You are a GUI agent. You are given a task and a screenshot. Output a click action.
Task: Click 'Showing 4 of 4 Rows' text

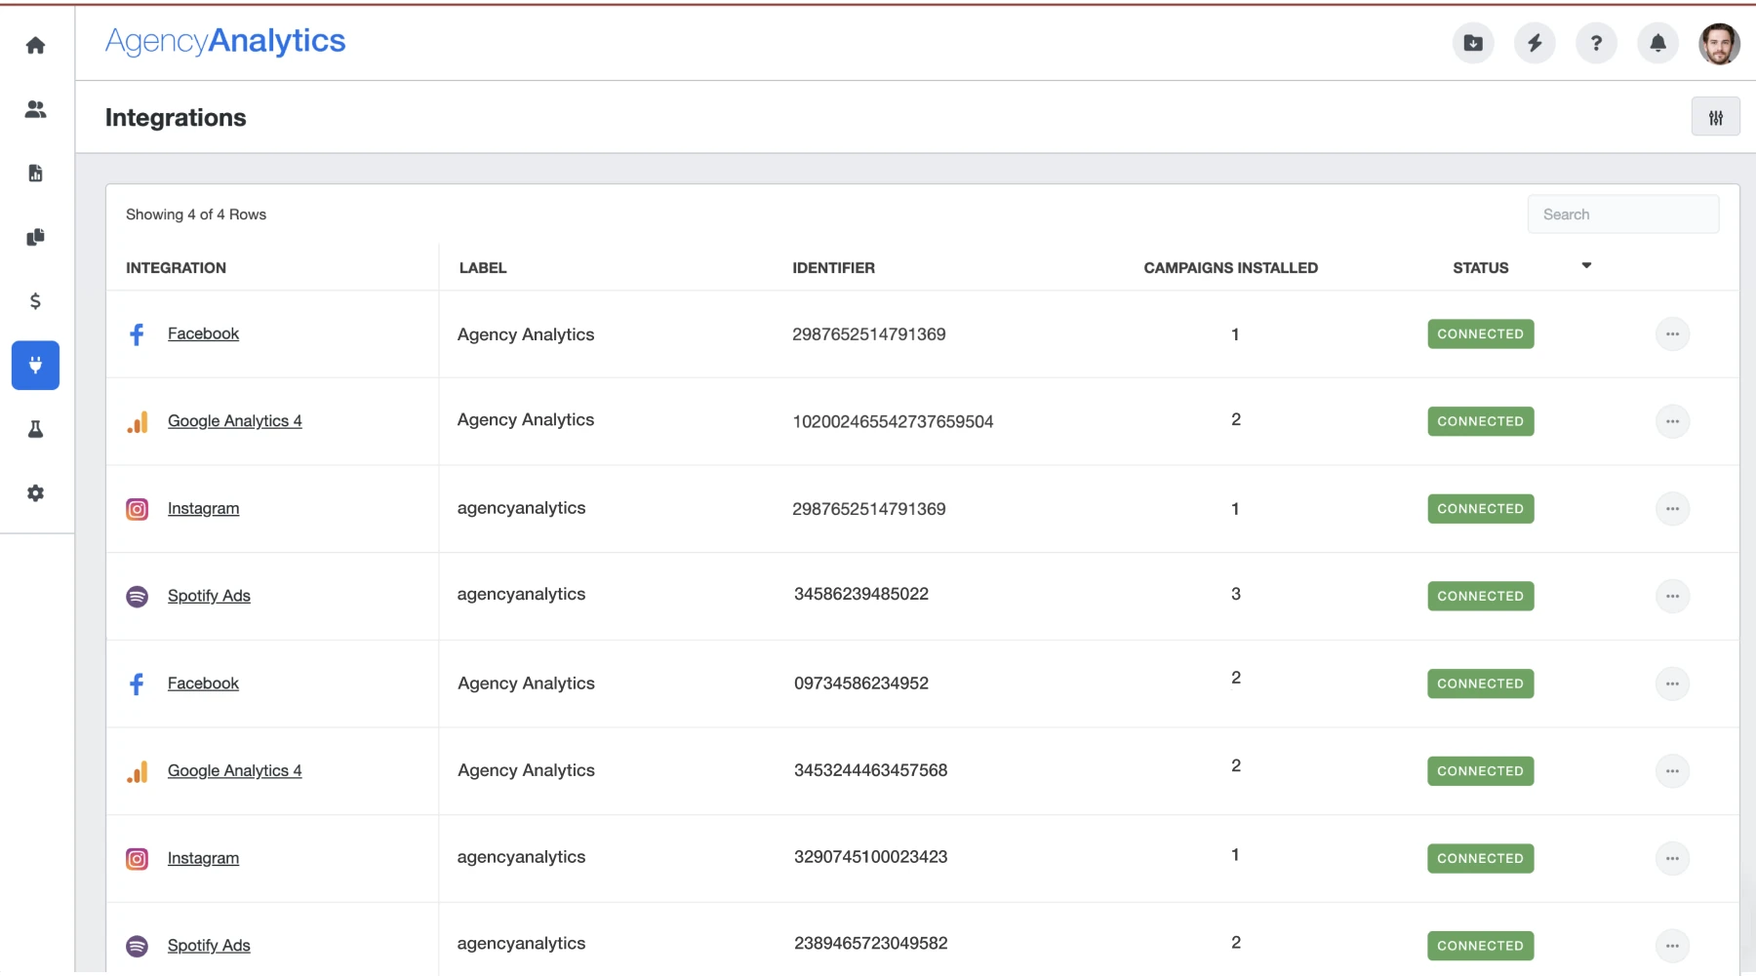[x=196, y=215]
